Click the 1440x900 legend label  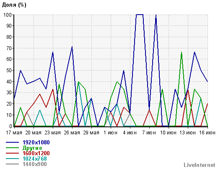click(x=35, y=164)
